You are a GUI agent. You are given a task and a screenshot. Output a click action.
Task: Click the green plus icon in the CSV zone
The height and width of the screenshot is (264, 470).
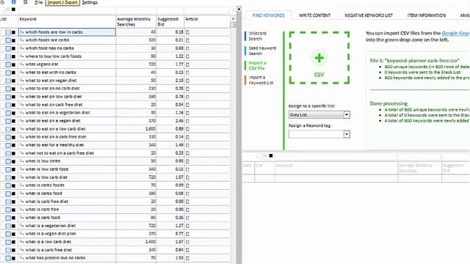[x=319, y=57]
